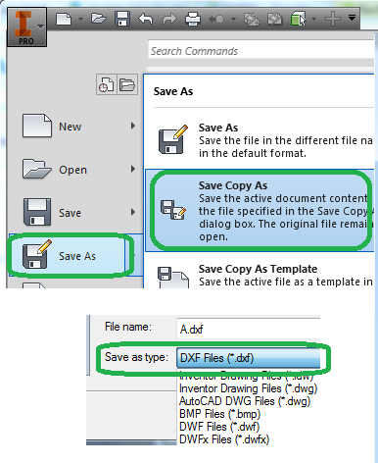This screenshot has width=378, height=463.
Task: Expand the Open submenu arrow
Action: pos(132,169)
